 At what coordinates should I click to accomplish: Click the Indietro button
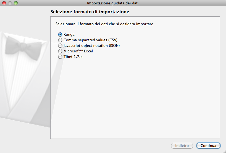(182, 146)
